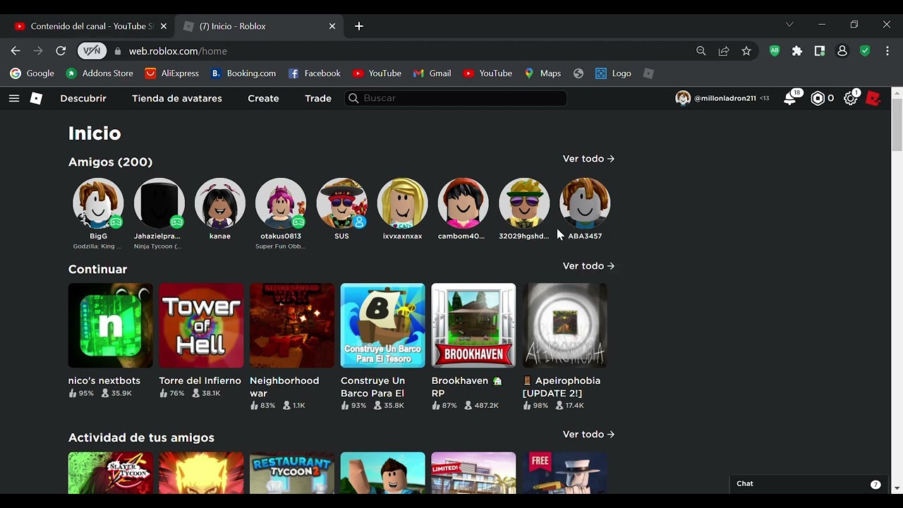
Task: Open the Extensions puzzle icon
Action: click(797, 51)
